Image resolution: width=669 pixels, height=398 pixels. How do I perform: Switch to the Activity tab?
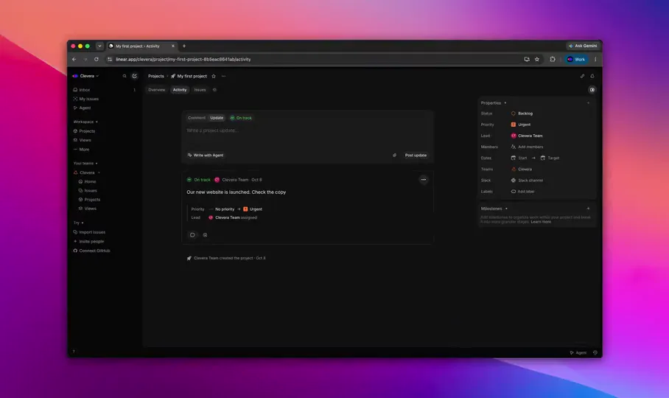click(x=180, y=90)
